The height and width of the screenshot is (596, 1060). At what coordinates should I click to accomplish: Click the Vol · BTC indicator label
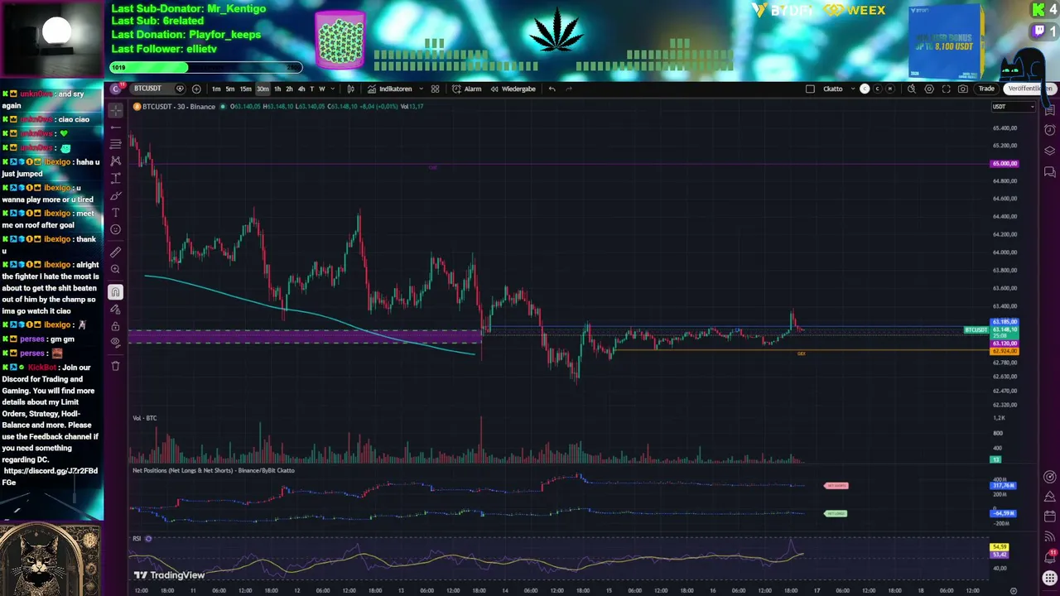point(145,418)
